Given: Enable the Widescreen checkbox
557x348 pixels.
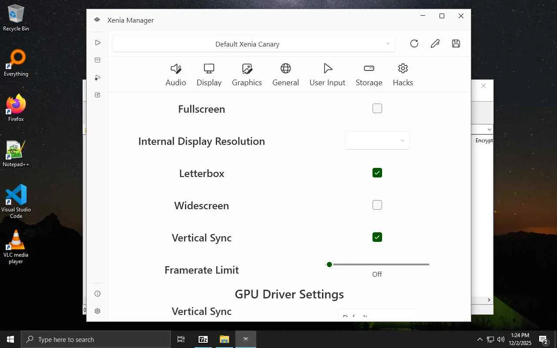Looking at the screenshot, I should pyautogui.click(x=377, y=205).
